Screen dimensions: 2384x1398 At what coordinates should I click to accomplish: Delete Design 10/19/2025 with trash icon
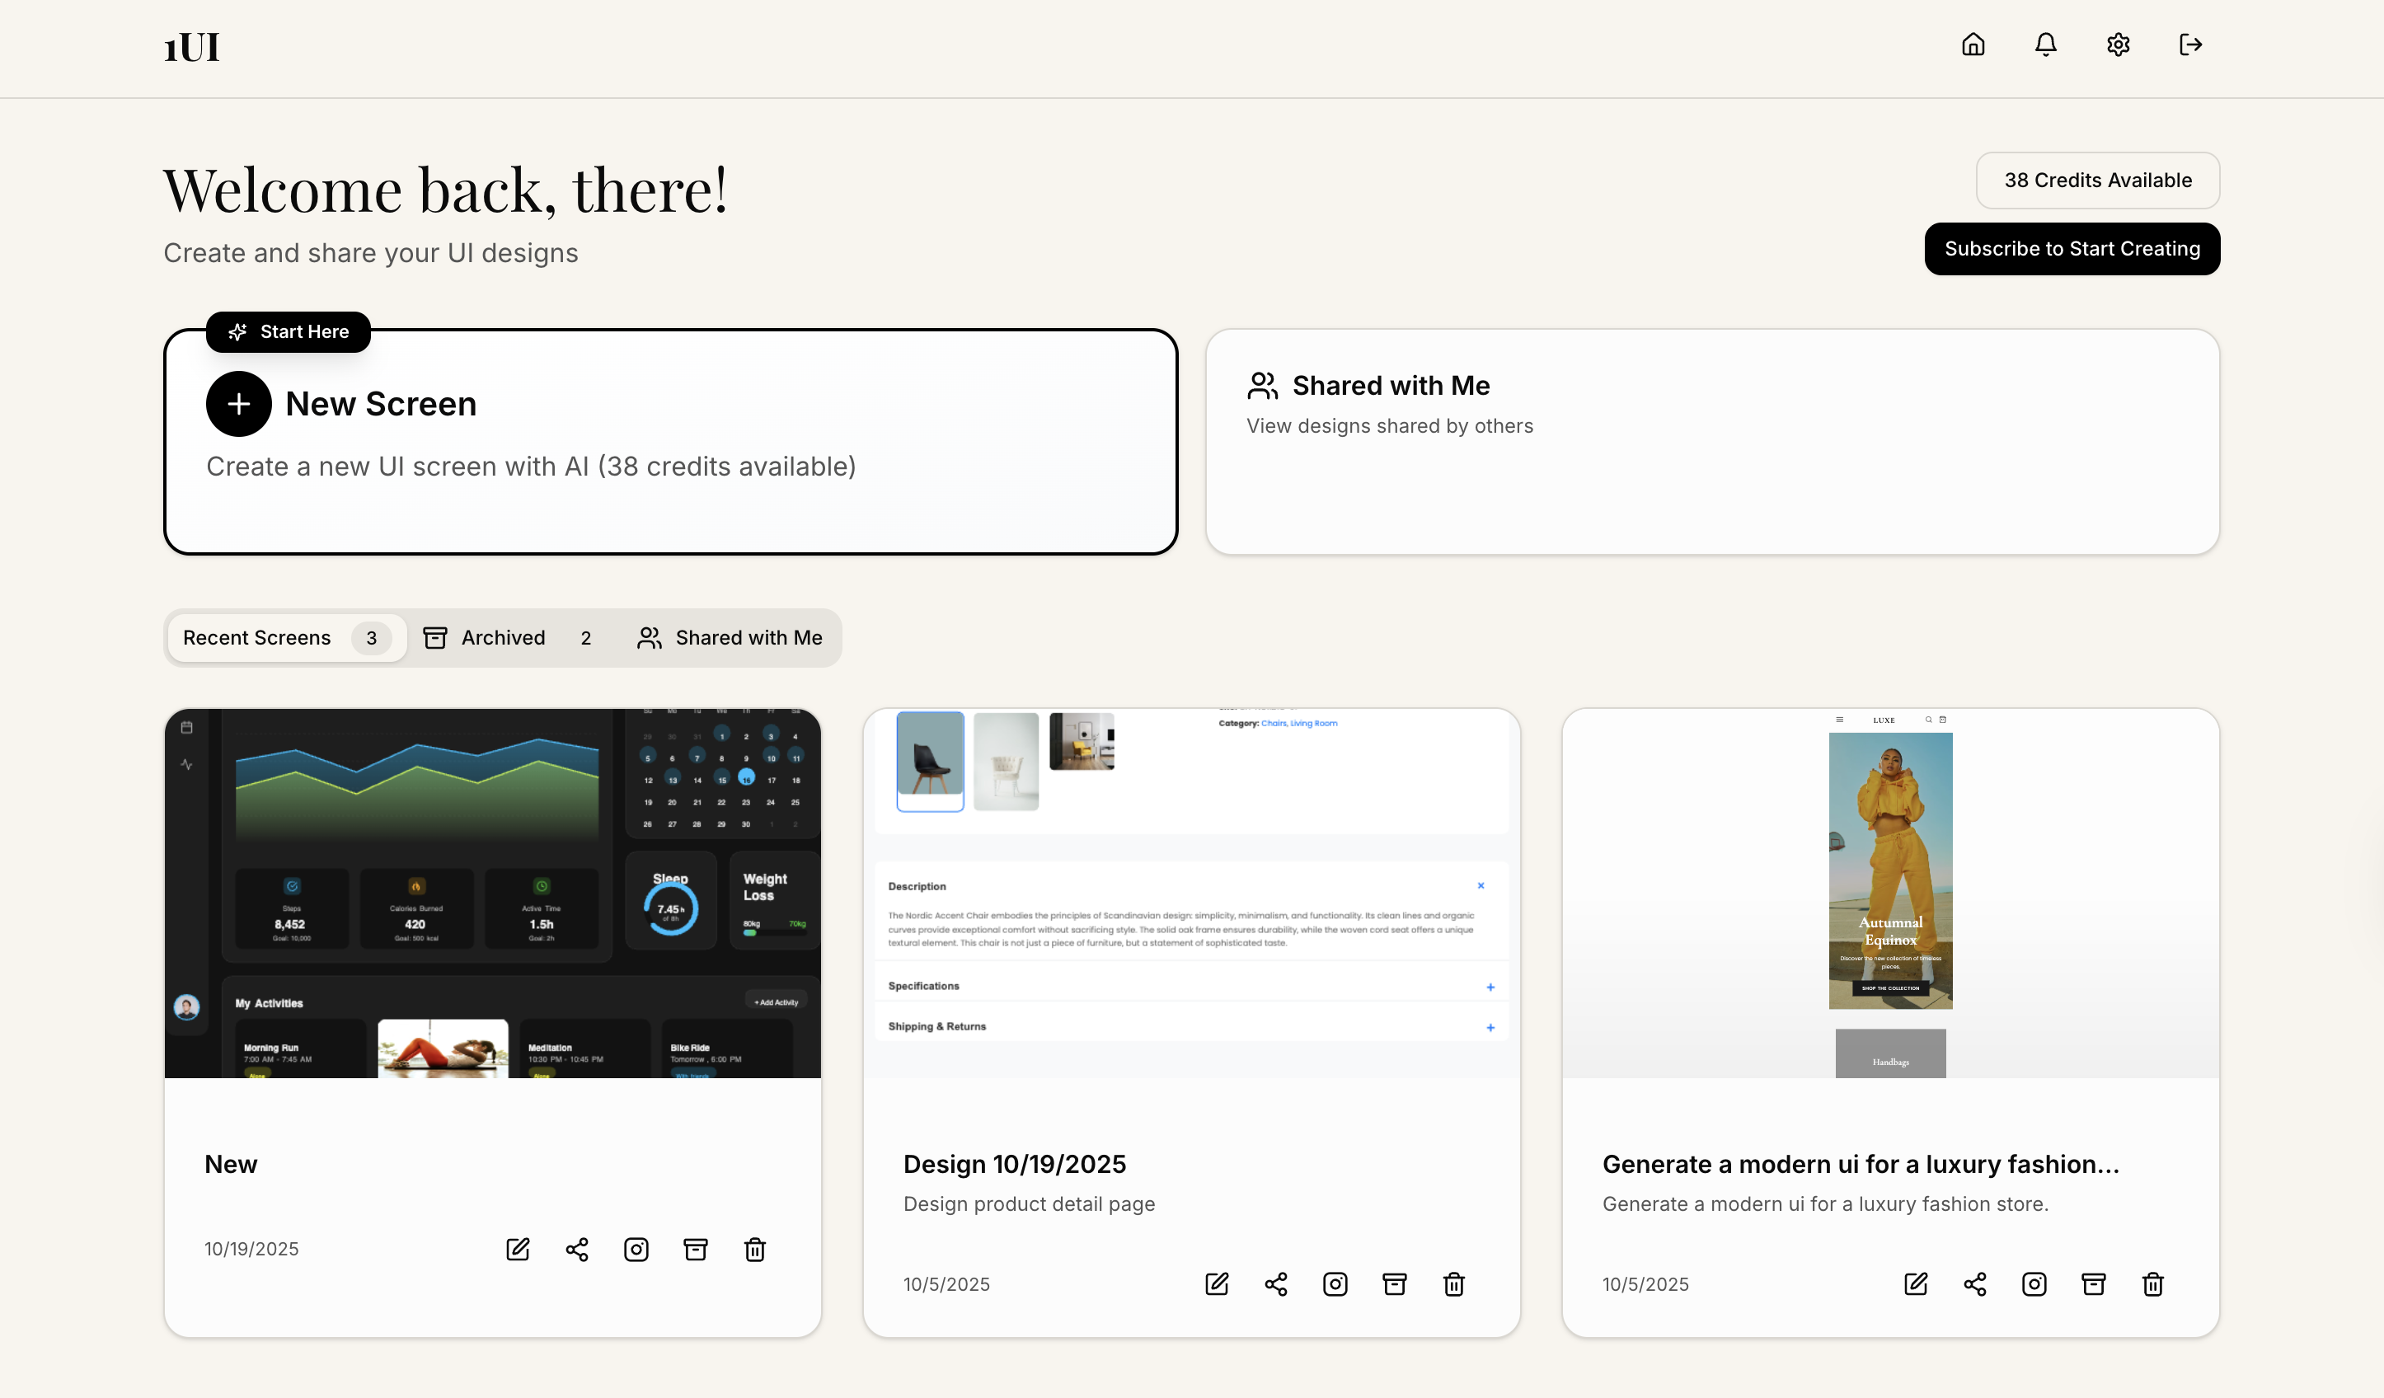click(1454, 1283)
